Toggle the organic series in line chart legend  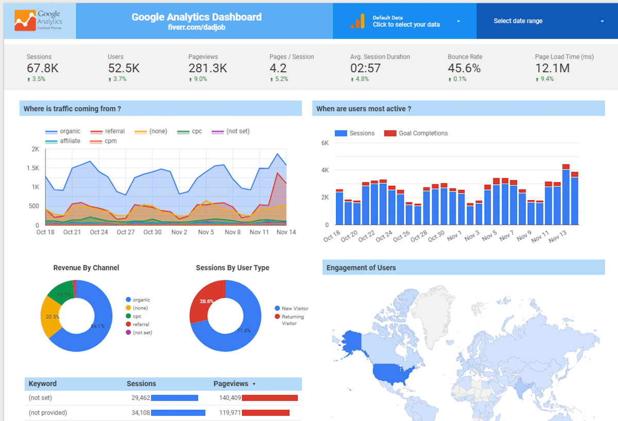[x=52, y=132]
